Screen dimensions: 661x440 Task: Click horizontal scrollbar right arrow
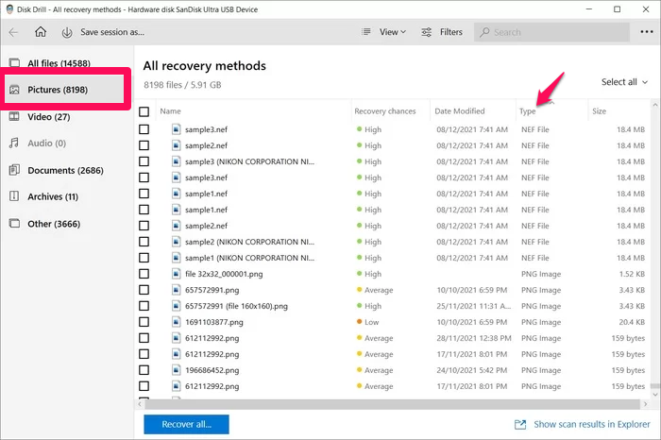645,404
